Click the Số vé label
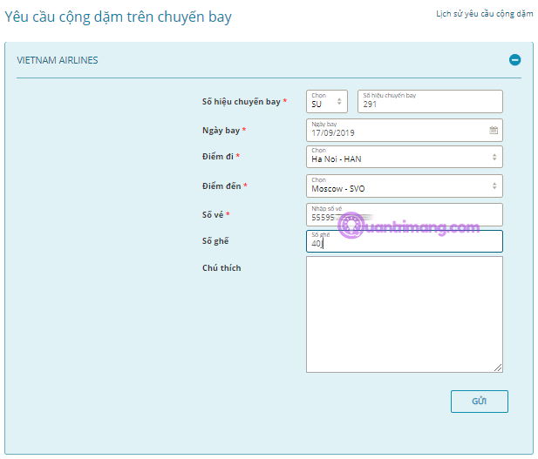Viewport: 538px width, 459px height. (216, 215)
